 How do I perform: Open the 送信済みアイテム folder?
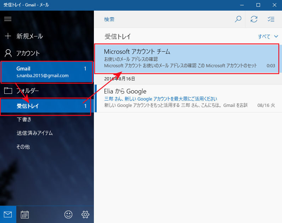(x=35, y=133)
